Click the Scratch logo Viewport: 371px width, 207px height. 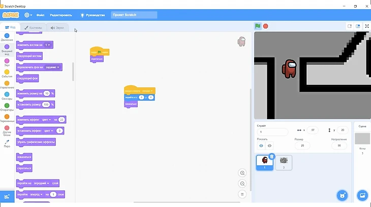[x=11, y=15]
